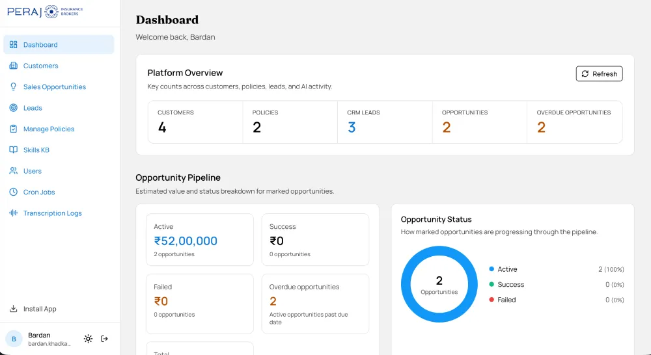Viewport: 651px width, 355px height.
Task: Click the Manage Policies clipboard icon
Action: 13,129
